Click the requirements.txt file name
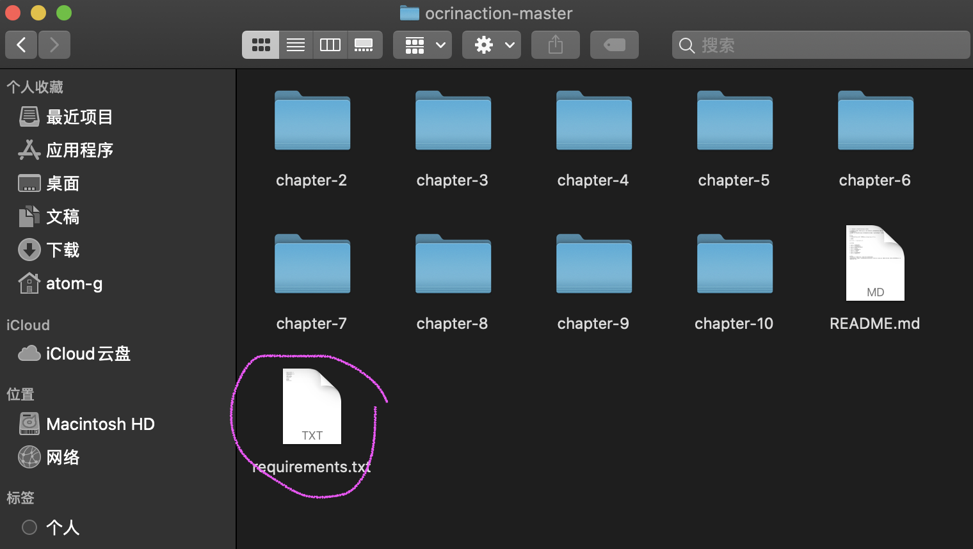Screen dimensions: 973x549 [x=312, y=467]
